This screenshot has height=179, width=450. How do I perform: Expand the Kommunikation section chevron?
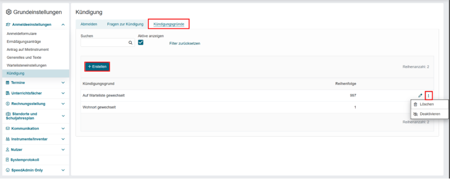point(63,128)
